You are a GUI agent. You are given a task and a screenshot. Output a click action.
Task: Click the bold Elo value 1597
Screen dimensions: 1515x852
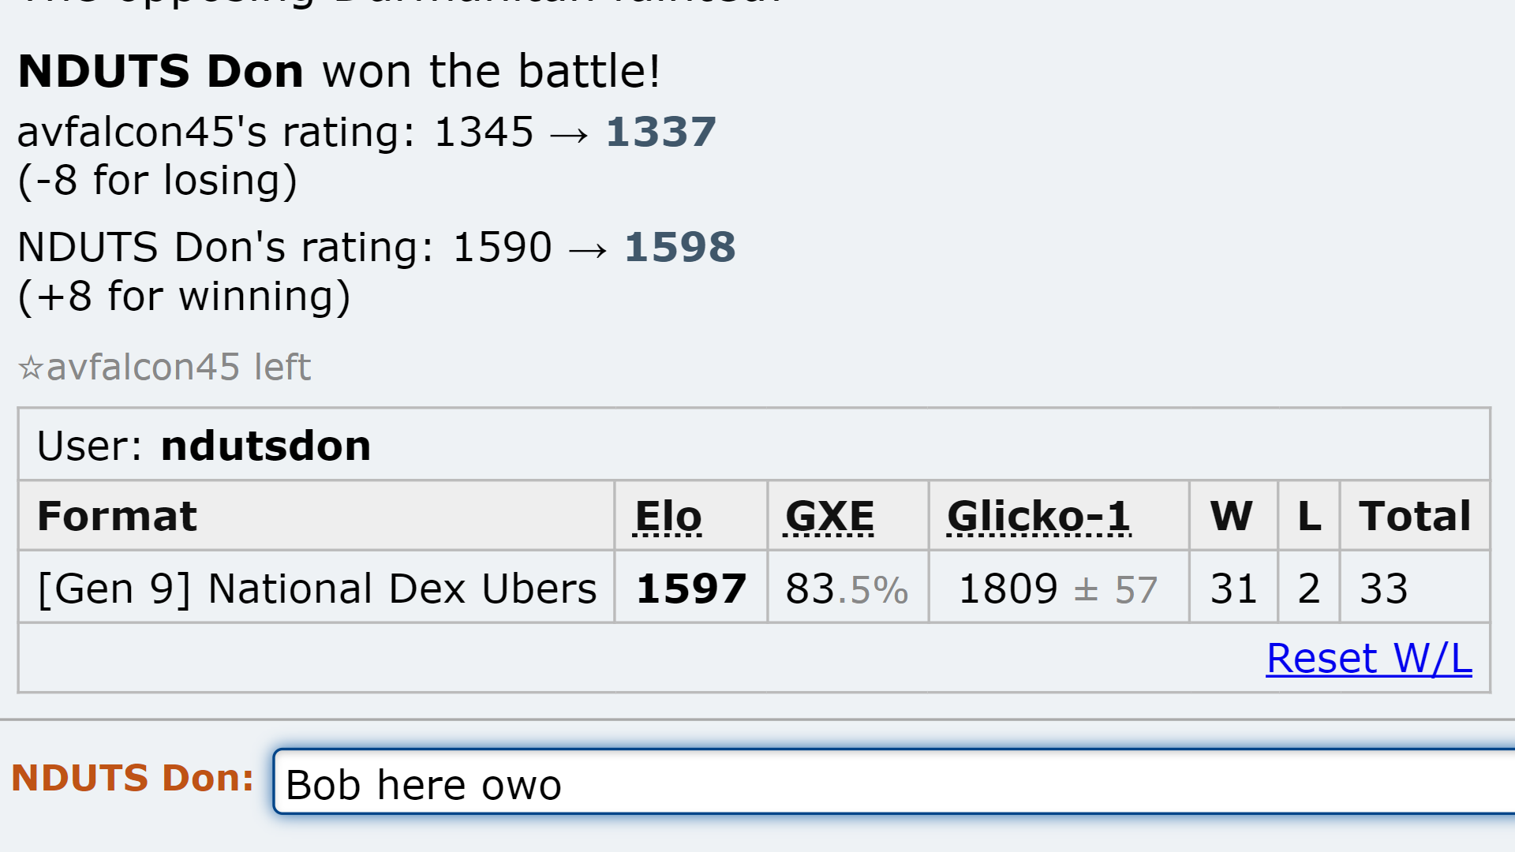pos(691,589)
